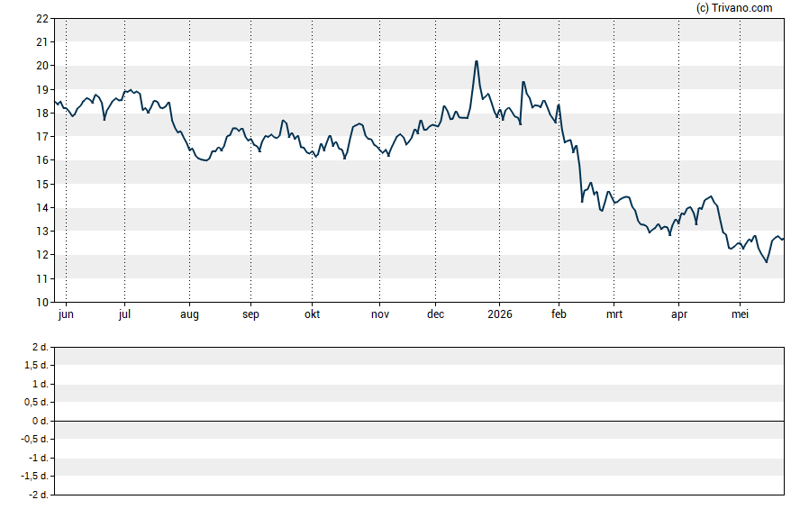Click the '2026' year label
The width and height of the screenshot is (800, 509).
pyautogui.click(x=499, y=314)
